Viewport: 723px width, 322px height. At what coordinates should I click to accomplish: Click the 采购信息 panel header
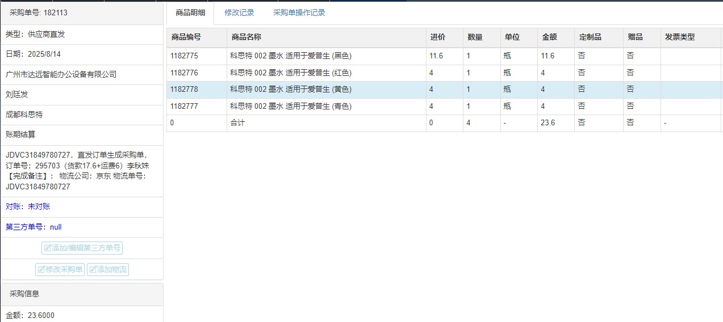tap(82, 294)
